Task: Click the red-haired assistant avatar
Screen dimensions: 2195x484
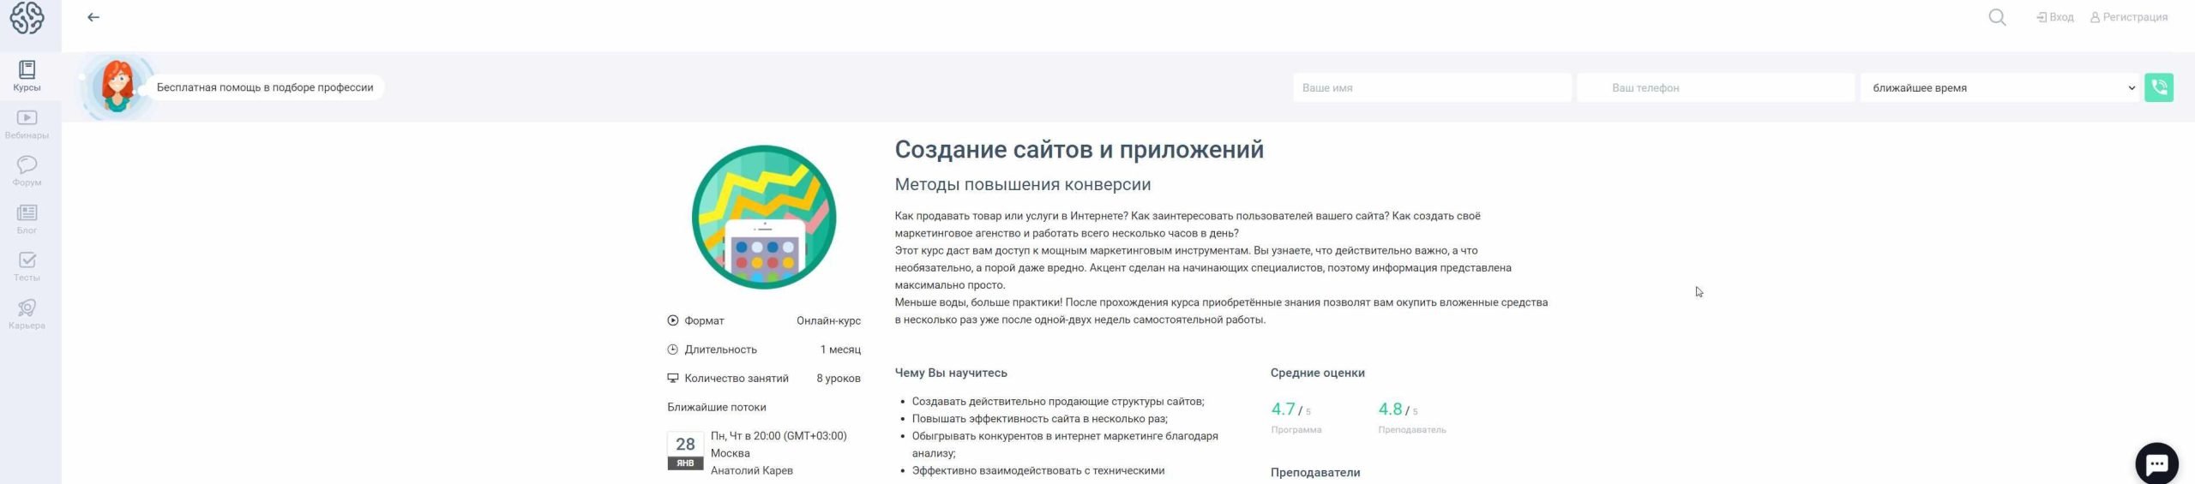Action: pyautogui.click(x=117, y=87)
